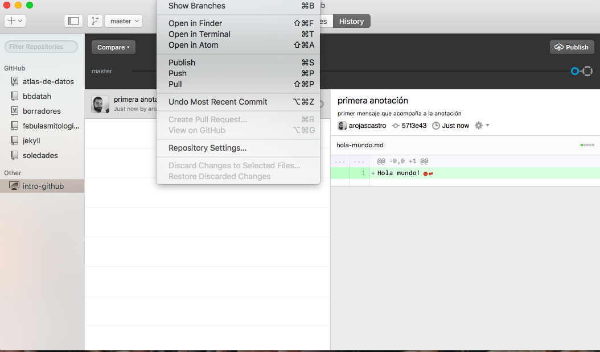Click the Filter Repositories search field

click(42, 47)
